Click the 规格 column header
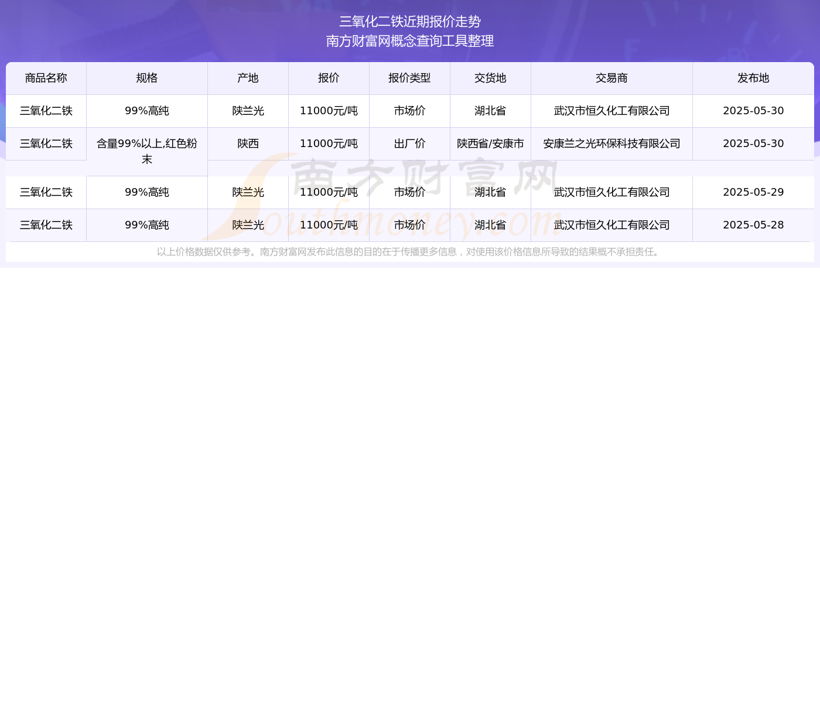This screenshot has width=820, height=706. 147,78
